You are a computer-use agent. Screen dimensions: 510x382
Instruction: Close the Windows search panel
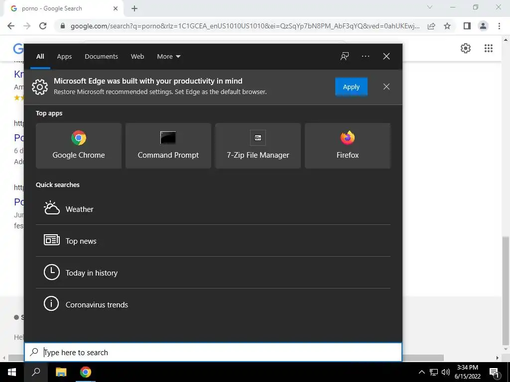click(386, 56)
